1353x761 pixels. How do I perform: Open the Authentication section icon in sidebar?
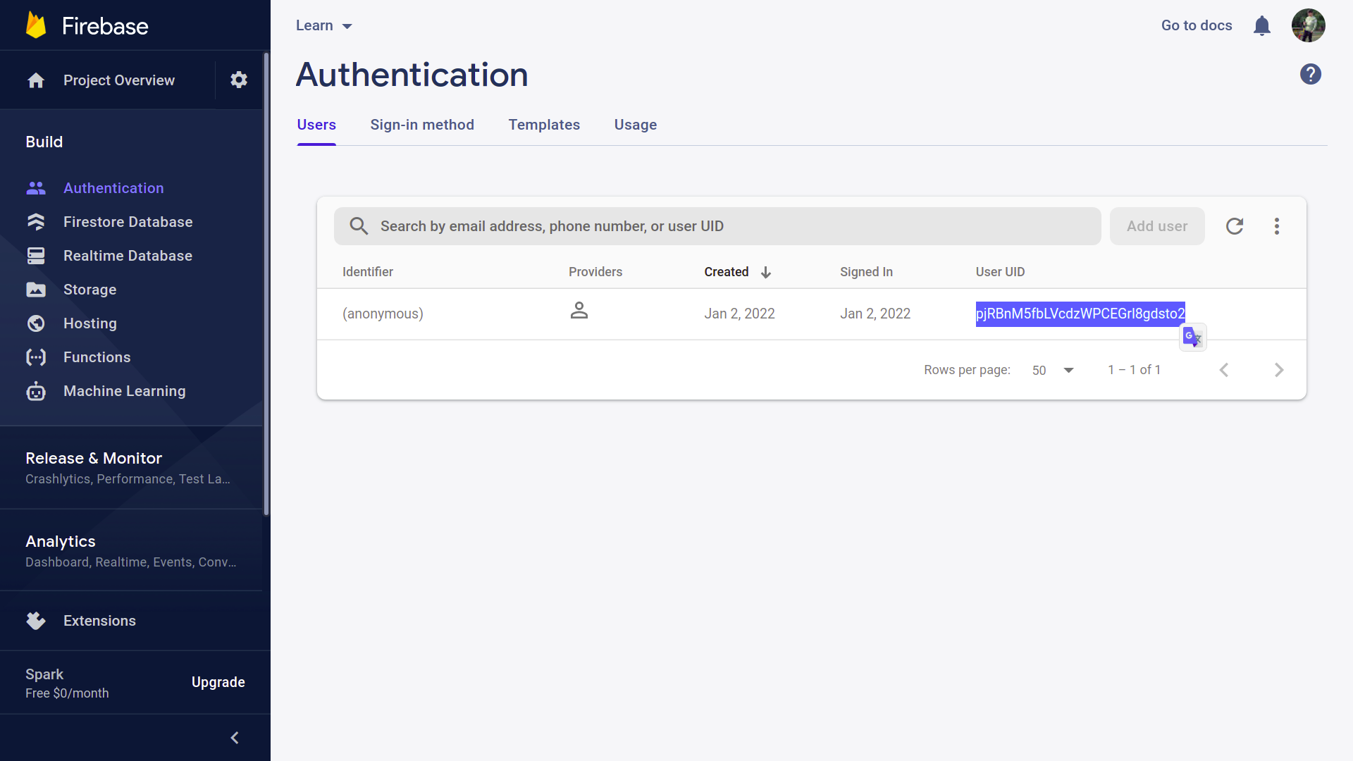click(36, 187)
